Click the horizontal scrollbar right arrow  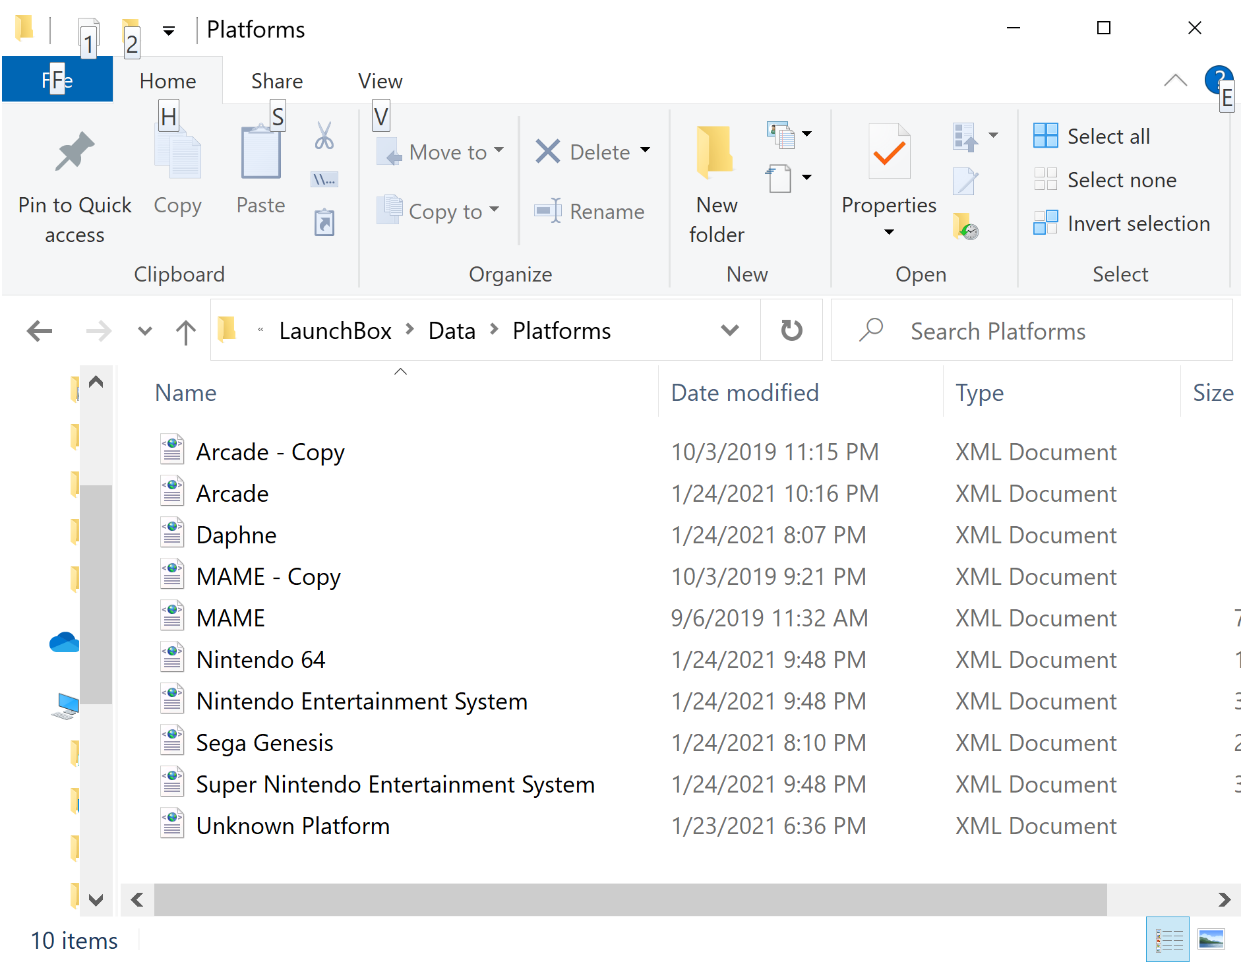[1224, 899]
